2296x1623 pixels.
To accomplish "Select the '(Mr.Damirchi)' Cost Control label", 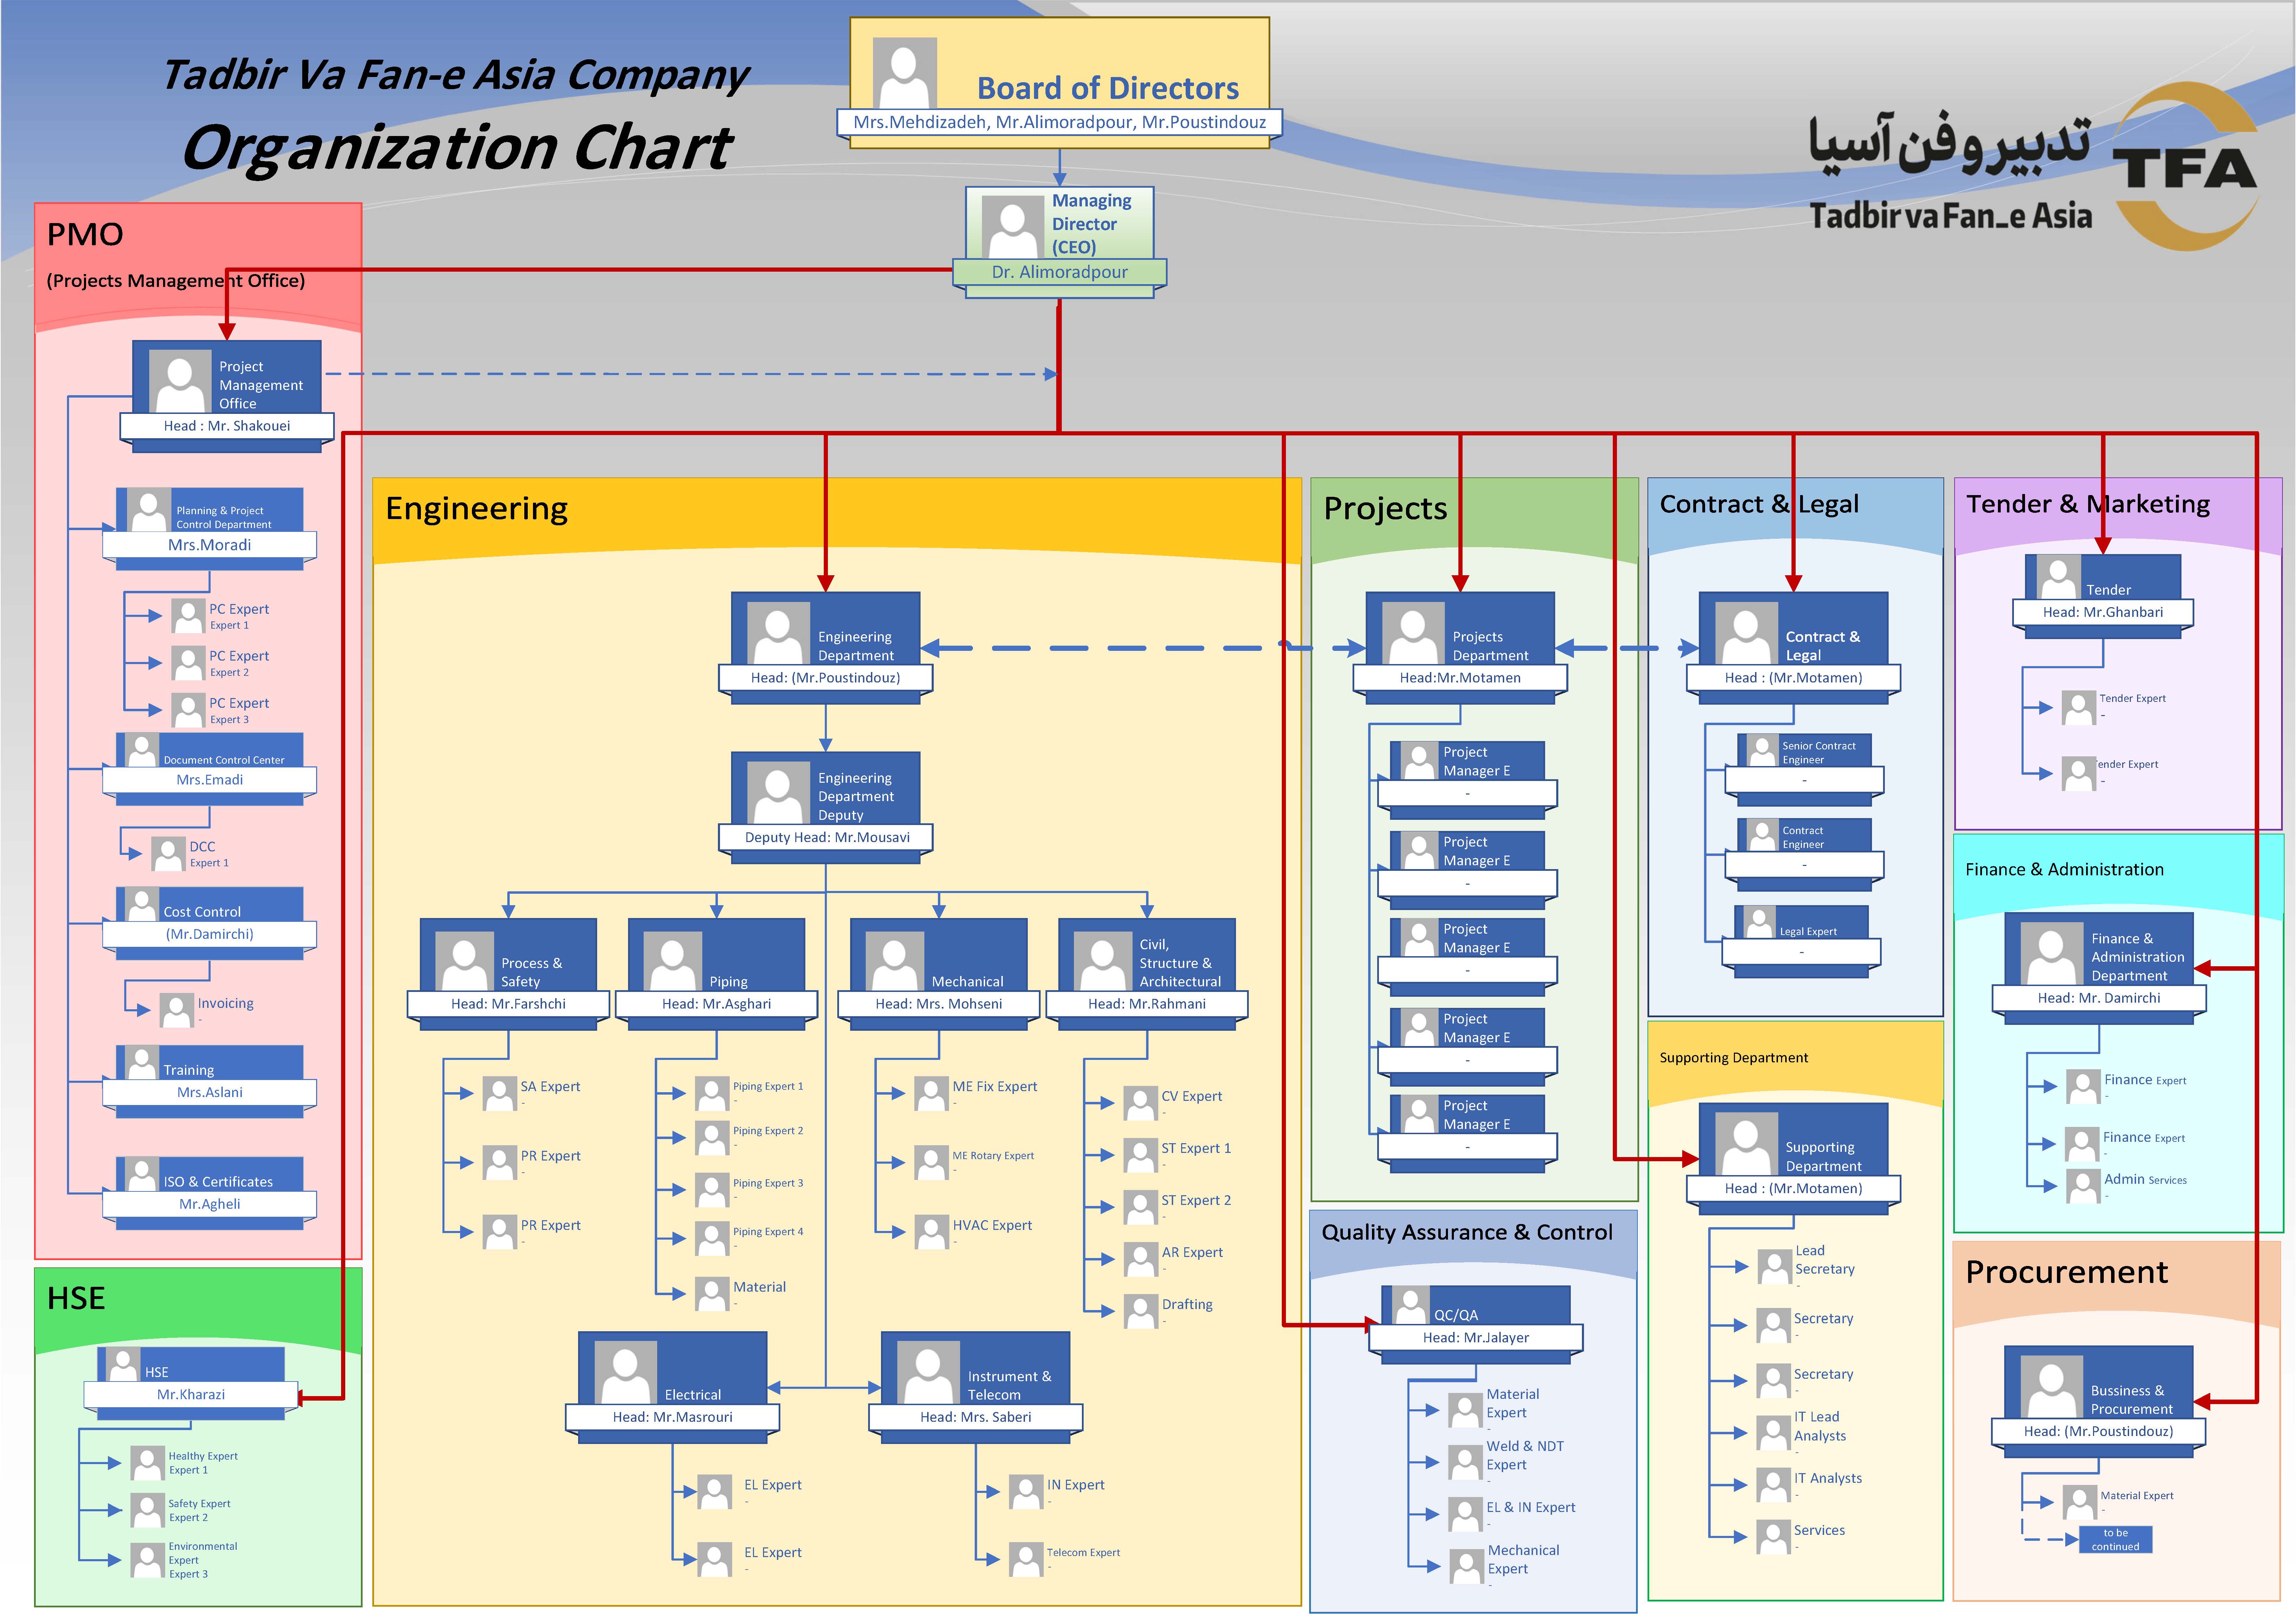I will [210, 934].
